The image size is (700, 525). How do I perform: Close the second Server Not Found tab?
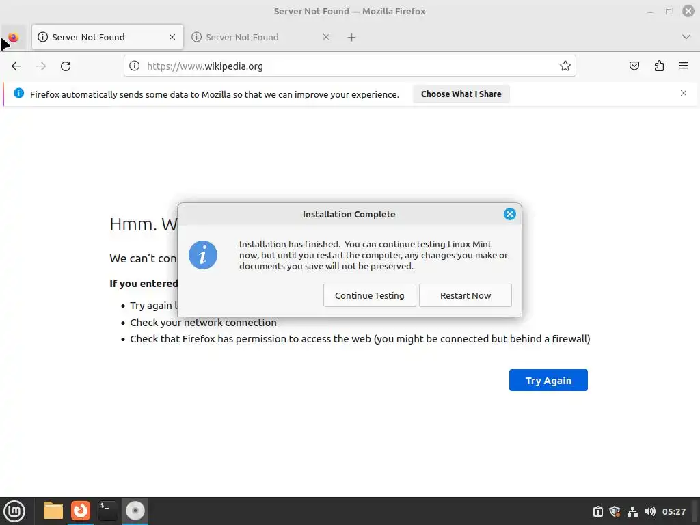tap(326, 37)
